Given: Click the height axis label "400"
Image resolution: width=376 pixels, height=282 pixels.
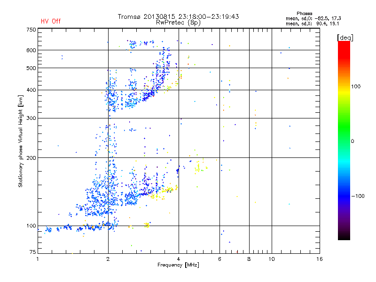Looking at the screenshot, I should (31, 90).
